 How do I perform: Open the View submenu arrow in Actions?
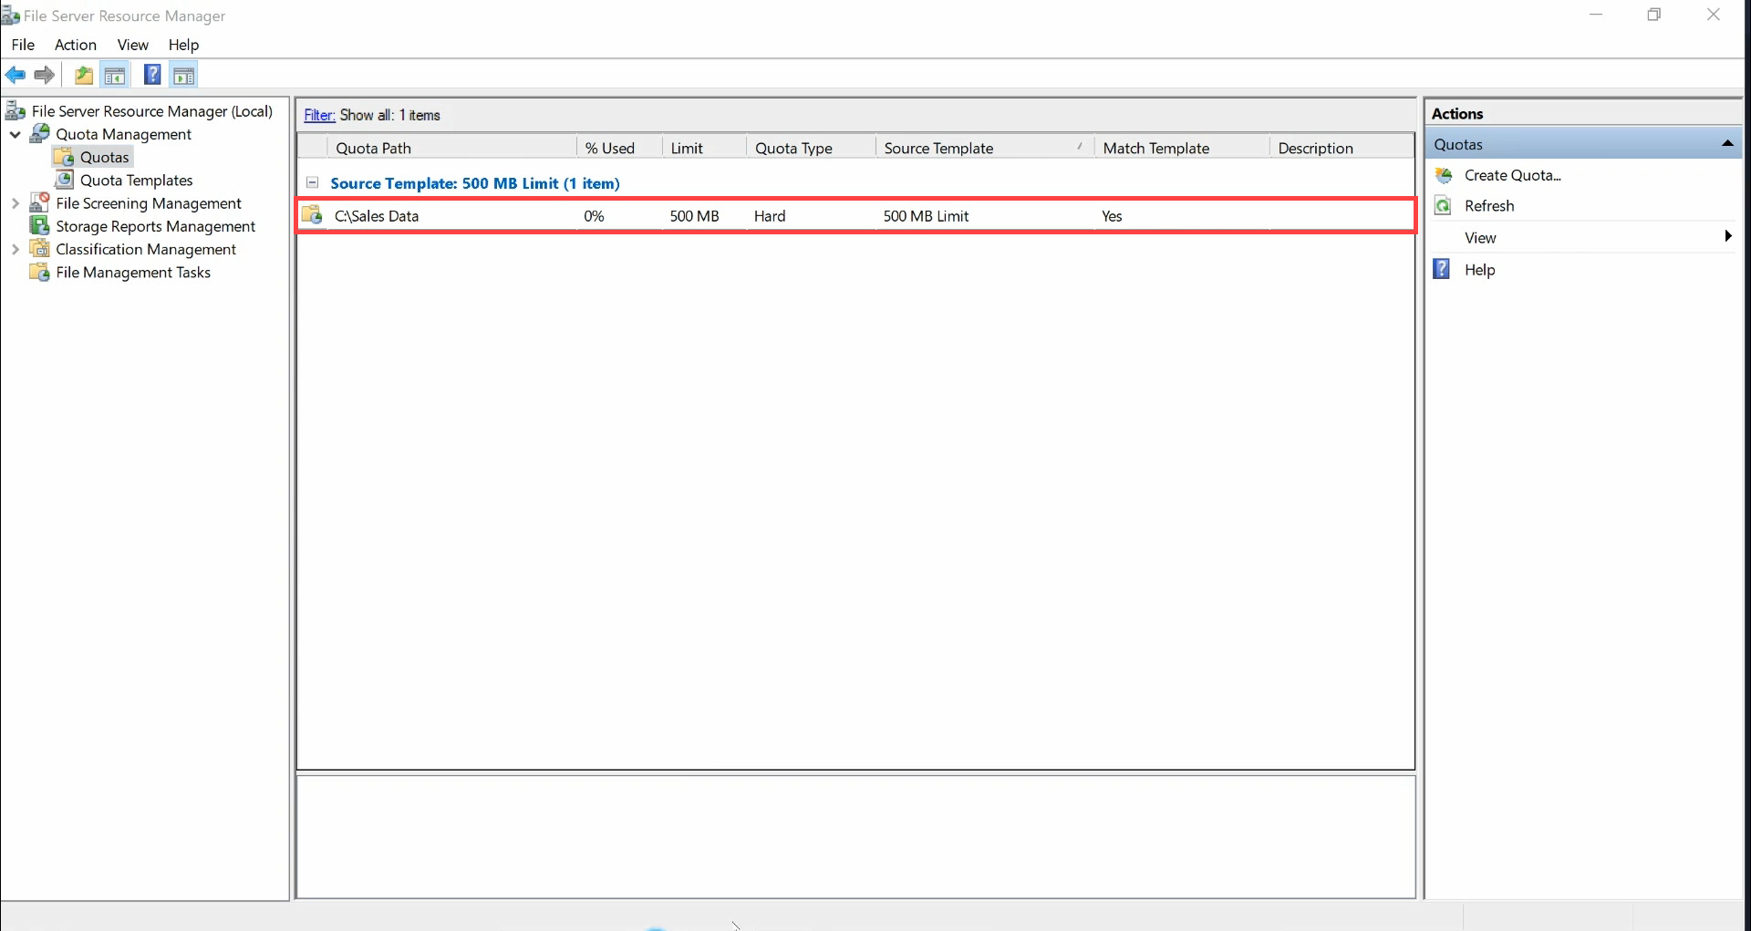[x=1727, y=236]
